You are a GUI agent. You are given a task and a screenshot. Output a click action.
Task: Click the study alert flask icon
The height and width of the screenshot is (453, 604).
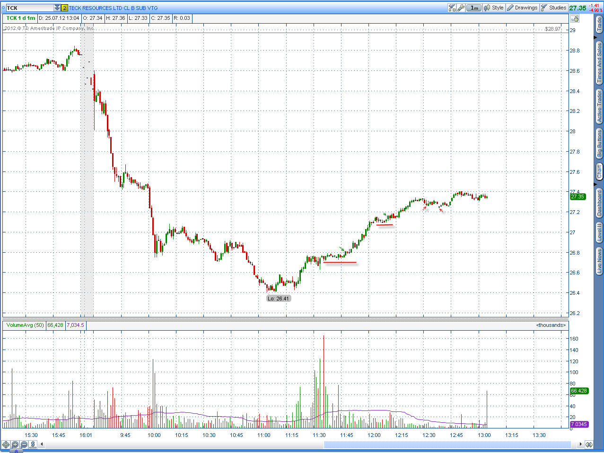pos(452,8)
